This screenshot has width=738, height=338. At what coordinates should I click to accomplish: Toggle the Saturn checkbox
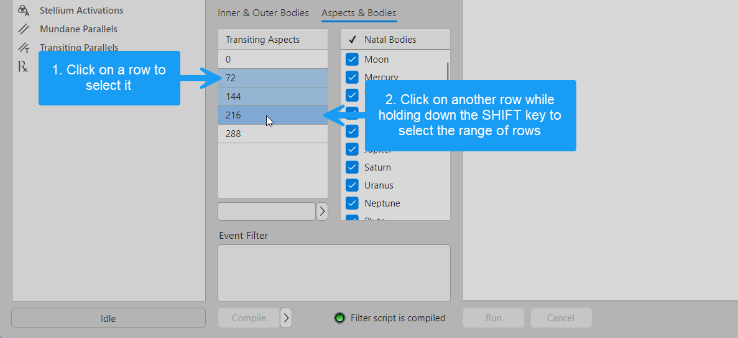tap(352, 167)
